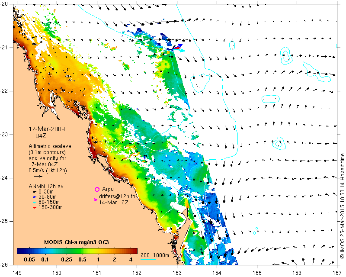The width and height of the screenshot is (346, 277).
Task: Click the cyan 200m isobath legend line
Action: pos(148,259)
